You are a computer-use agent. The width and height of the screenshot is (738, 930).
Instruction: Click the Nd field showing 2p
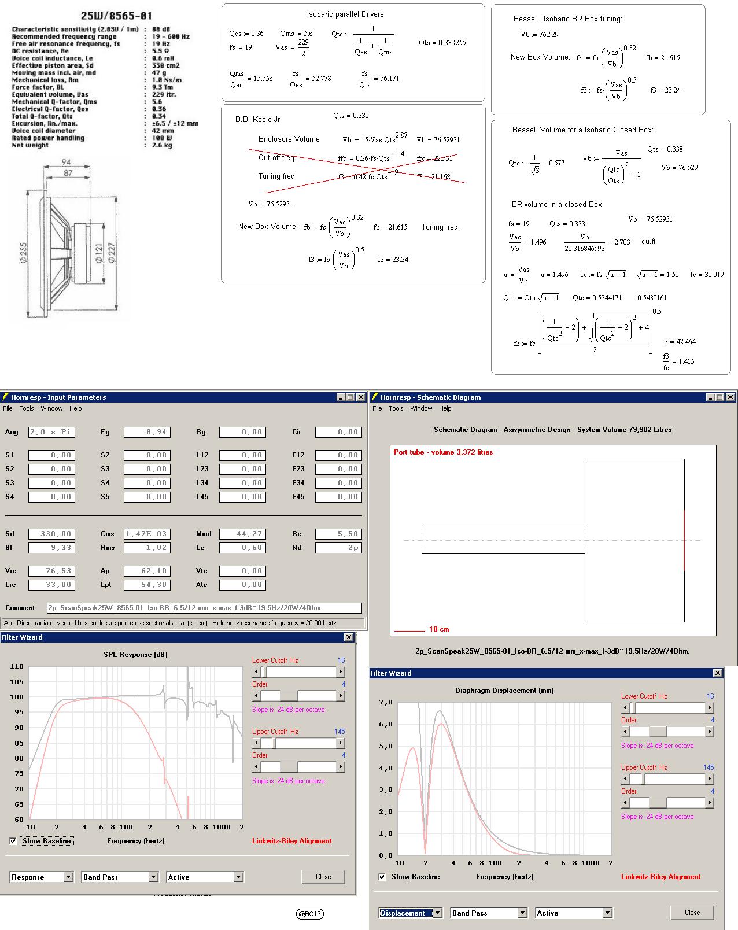tap(338, 548)
